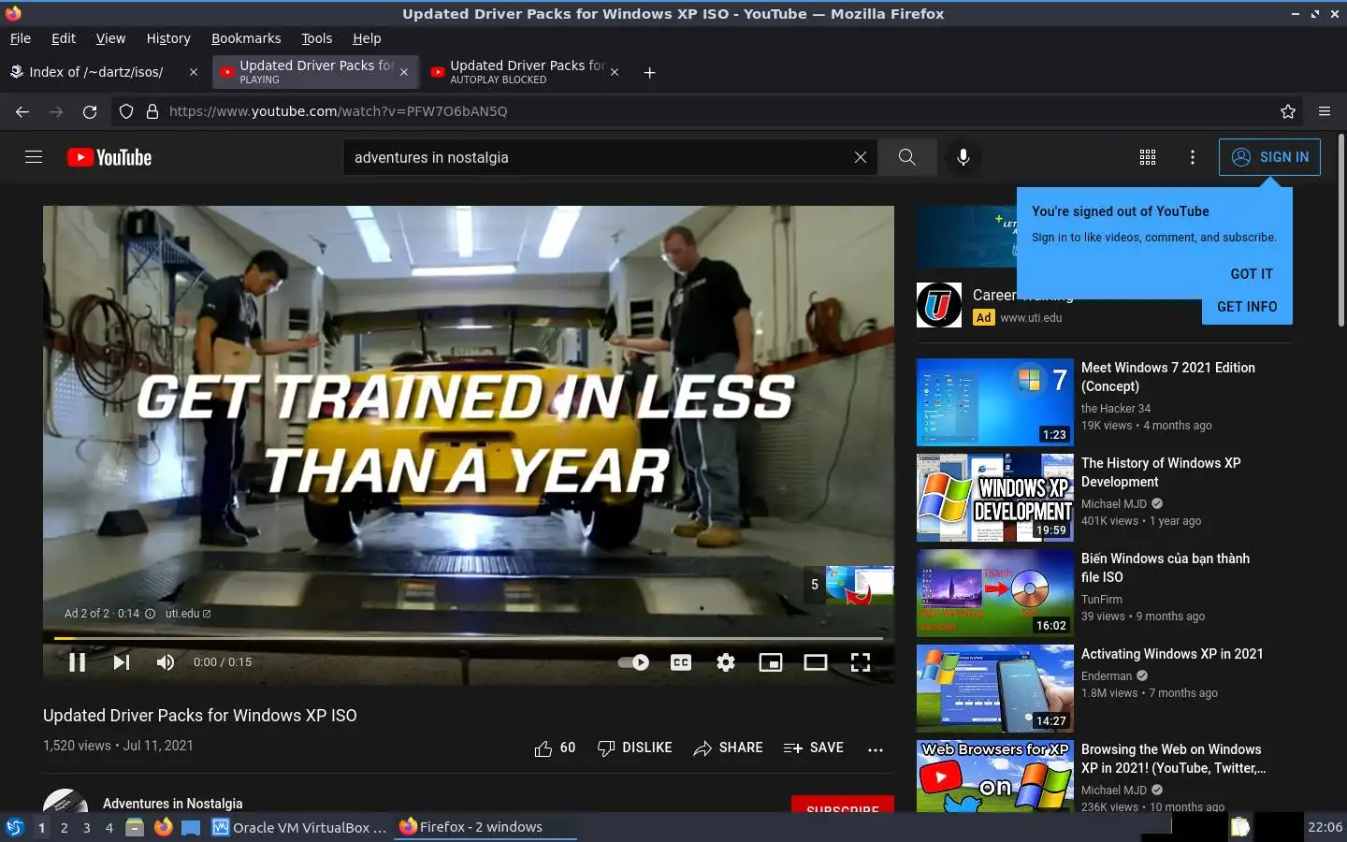
Task: Open the clipboard tray icon
Action: tap(1239, 827)
